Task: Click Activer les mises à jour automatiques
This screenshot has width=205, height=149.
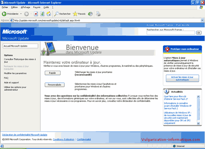Action: [182, 78]
